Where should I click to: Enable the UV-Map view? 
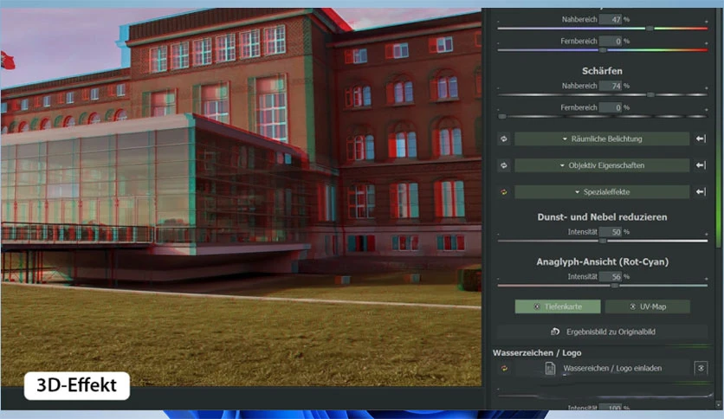pos(647,306)
